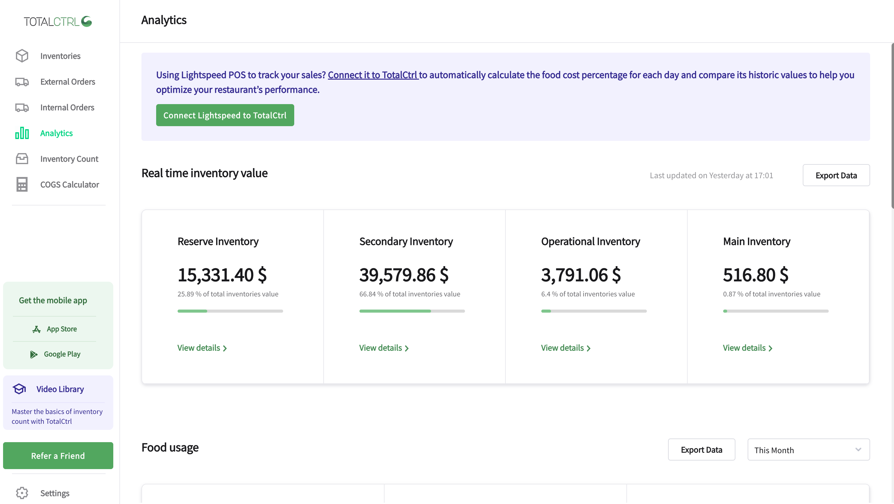Click Connect Lightspeed to TotalCtrl button
Image resolution: width=894 pixels, height=504 pixels.
click(225, 115)
